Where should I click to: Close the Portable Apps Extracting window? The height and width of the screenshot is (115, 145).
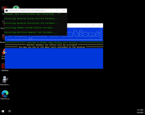point(64,10)
